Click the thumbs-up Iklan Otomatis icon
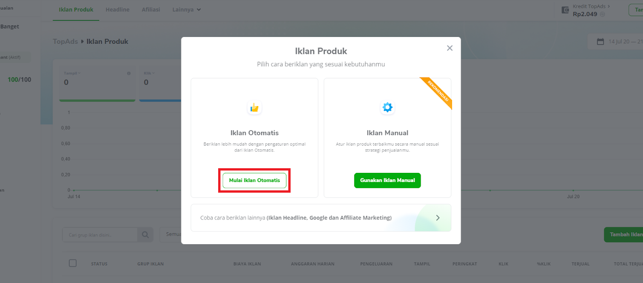Screen dimensions: 643x283 pos(255,108)
